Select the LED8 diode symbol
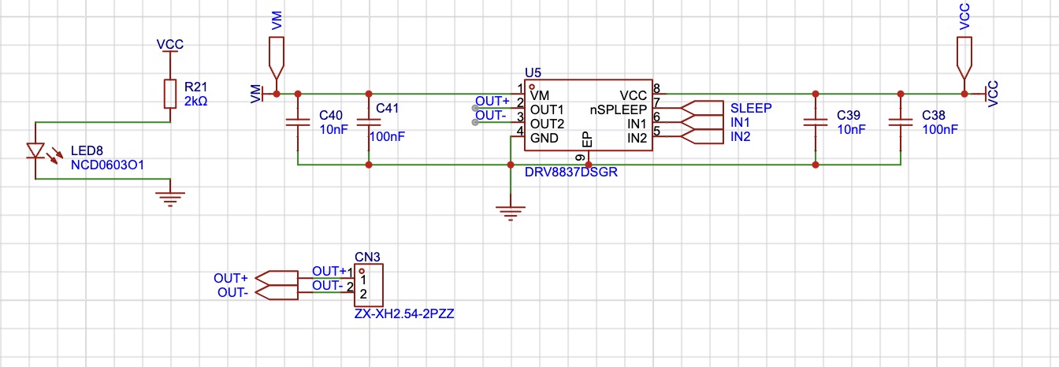 (x=36, y=150)
